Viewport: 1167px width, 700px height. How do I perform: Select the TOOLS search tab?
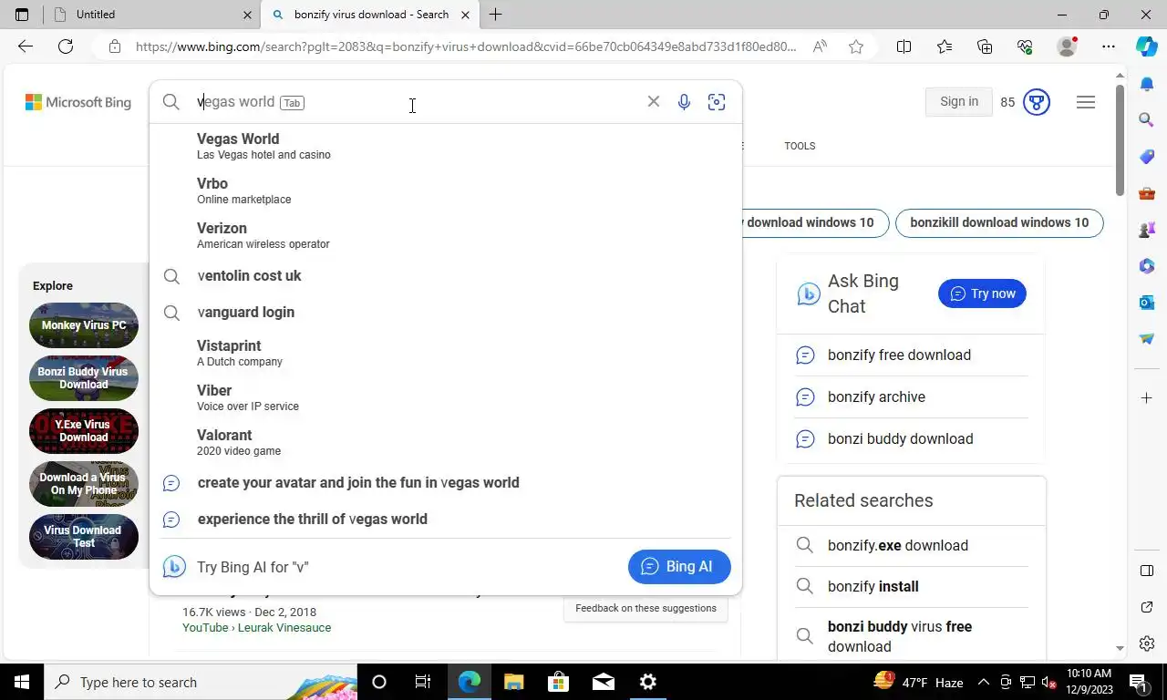tap(800, 146)
